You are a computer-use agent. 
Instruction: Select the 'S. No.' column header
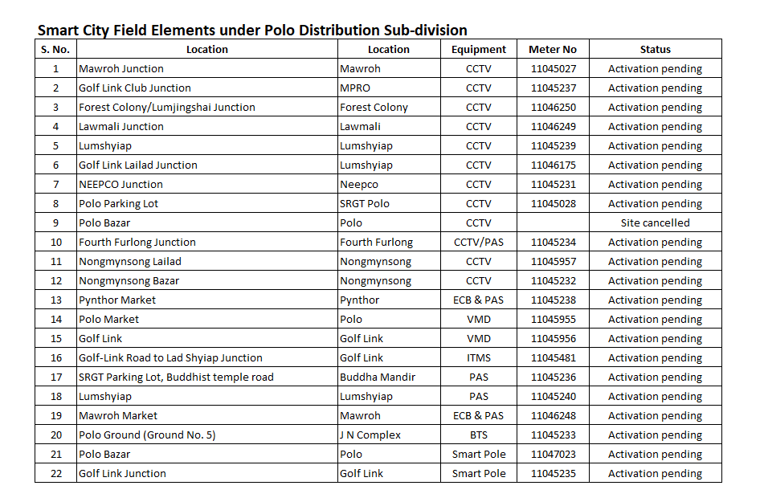coord(55,49)
